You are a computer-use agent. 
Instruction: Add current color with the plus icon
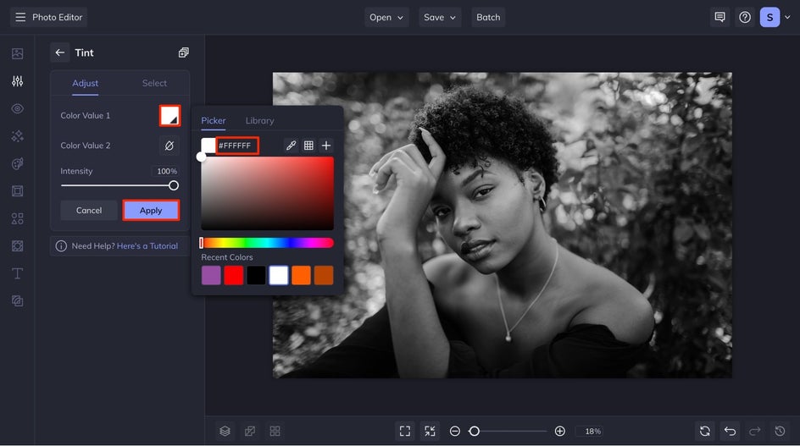click(326, 146)
